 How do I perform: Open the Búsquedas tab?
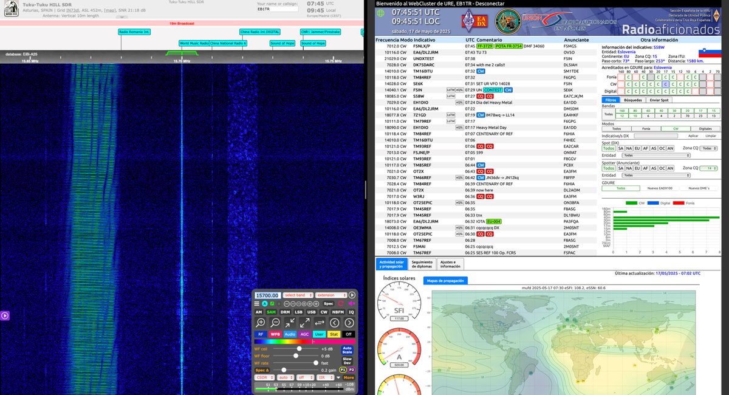633,100
